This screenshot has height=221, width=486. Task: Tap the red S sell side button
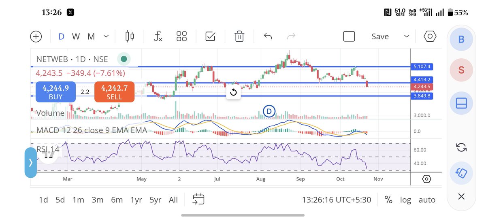[x=461, y=70]
